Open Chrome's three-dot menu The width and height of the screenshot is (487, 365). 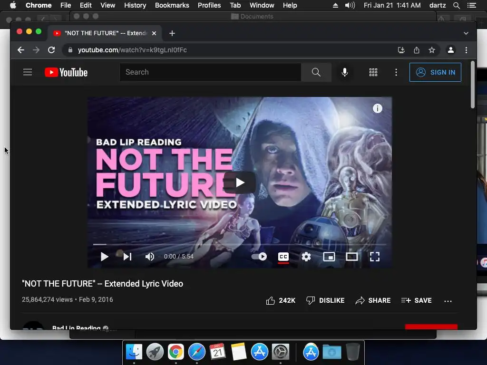point(466,50)
